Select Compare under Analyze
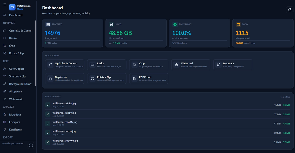This screenshot has width=295, height=153. (x=15, y=122)
